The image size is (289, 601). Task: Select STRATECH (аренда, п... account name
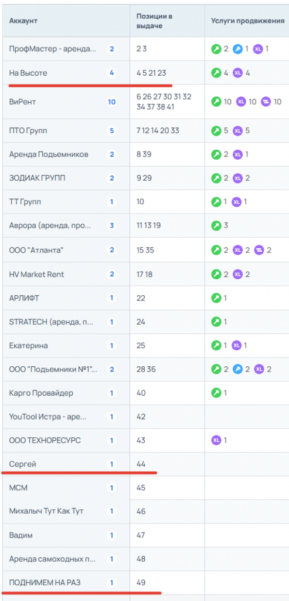click(x=51, y=322)
